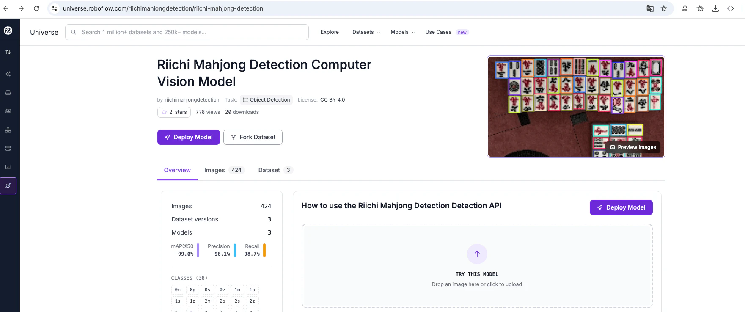The height and width of the screenshot is (312, 745).
Task: Click the Fork Dataset button
Action: tap(253, 137)
